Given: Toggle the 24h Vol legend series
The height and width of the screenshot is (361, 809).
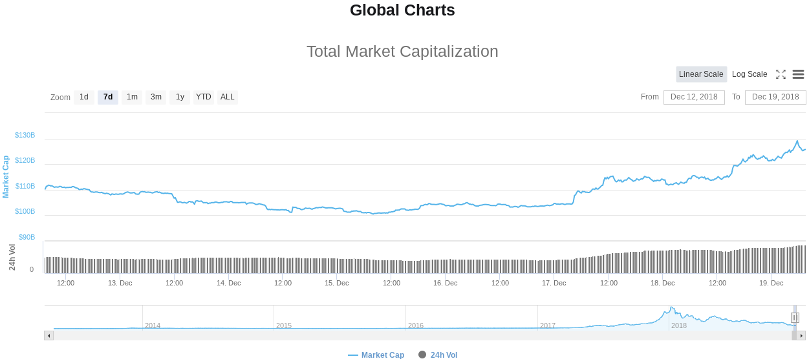Looking at the screenshot, I should [438, 355].
